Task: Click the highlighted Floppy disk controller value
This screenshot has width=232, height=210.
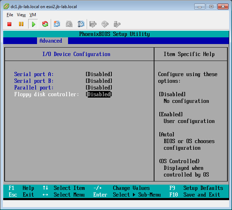Action: point(99,94)
